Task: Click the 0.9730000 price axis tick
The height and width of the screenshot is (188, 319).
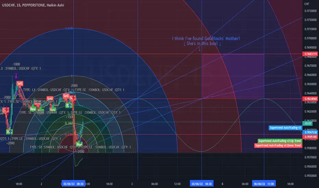Action: pyautogui.click(x=310, y=11)
